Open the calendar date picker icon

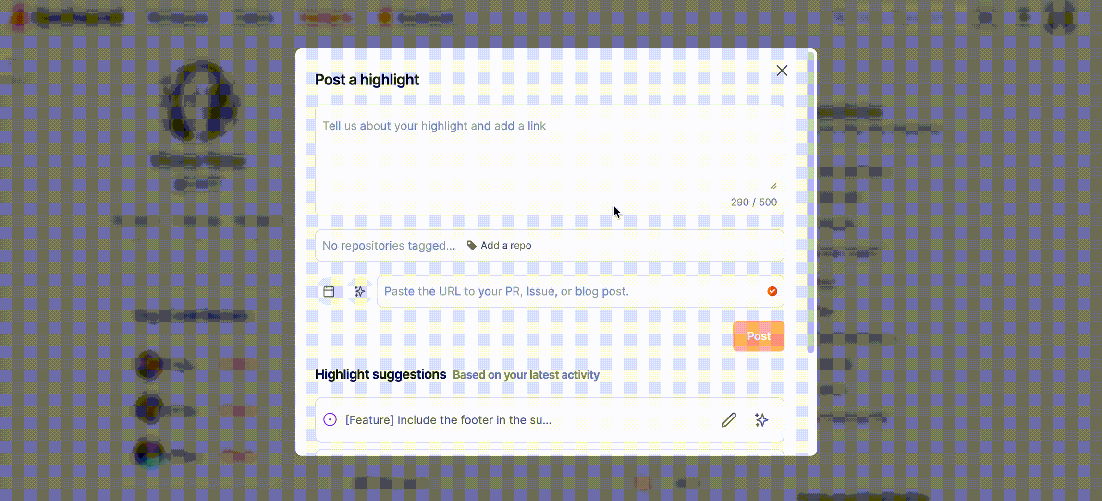[329, 291]
